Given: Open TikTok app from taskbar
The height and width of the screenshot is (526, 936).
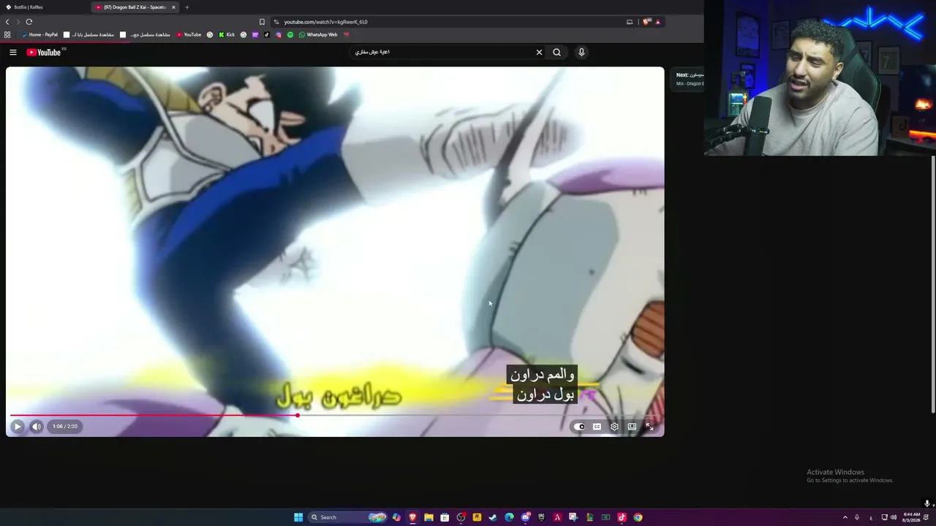Looking at the screenshot, I should click(x=622, y=517).
